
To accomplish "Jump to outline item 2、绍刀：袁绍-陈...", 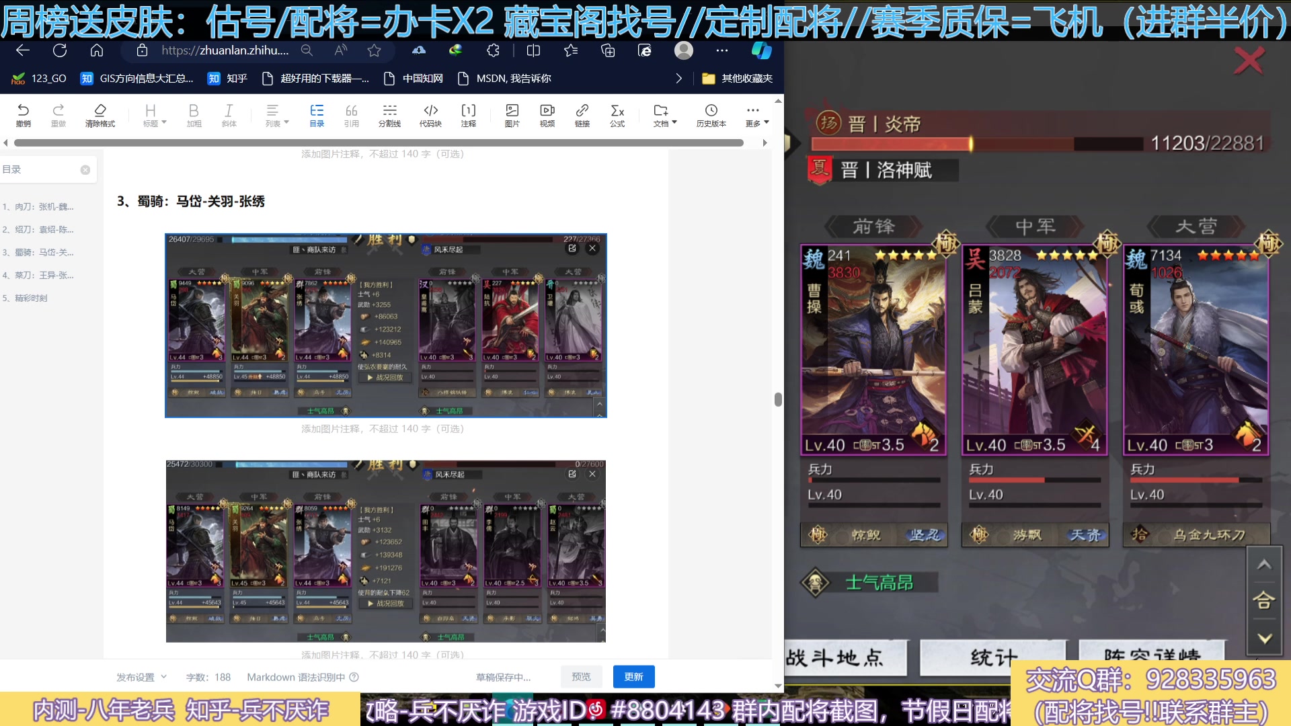I will coord(38,229).
